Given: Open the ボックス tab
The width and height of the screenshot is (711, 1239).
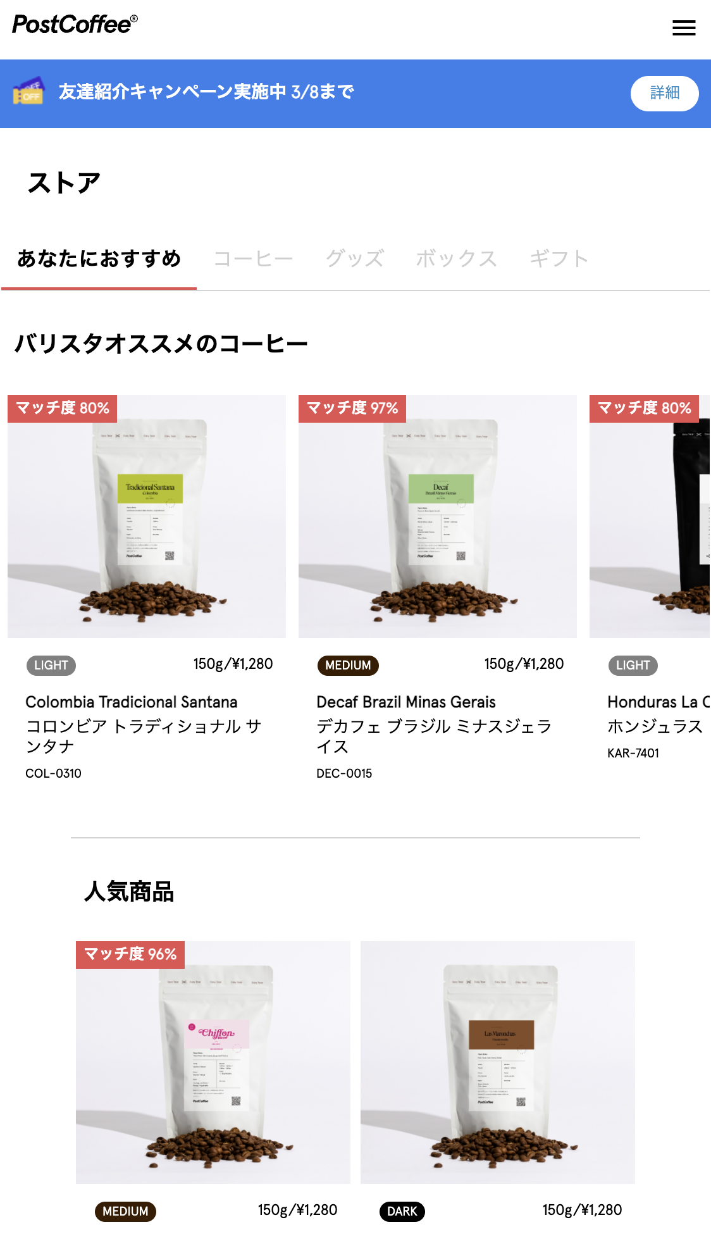Looking at the screenshot, I should click(456, 258).
